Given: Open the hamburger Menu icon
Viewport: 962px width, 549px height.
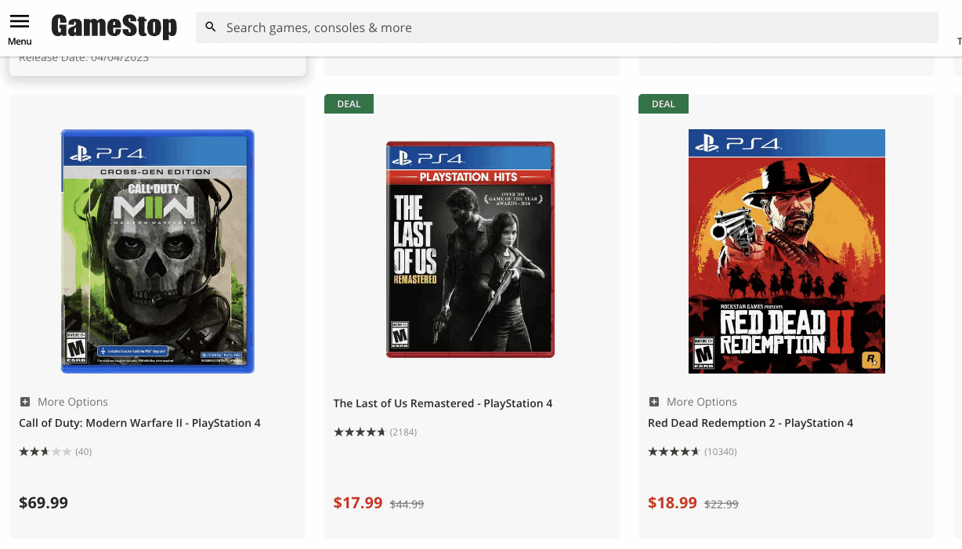Looking at the screenshot, I should click(20, 21).
